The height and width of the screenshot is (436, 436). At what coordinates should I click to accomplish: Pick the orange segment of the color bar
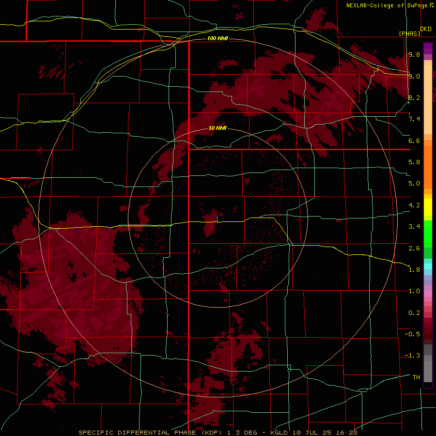tap(428, 167)
